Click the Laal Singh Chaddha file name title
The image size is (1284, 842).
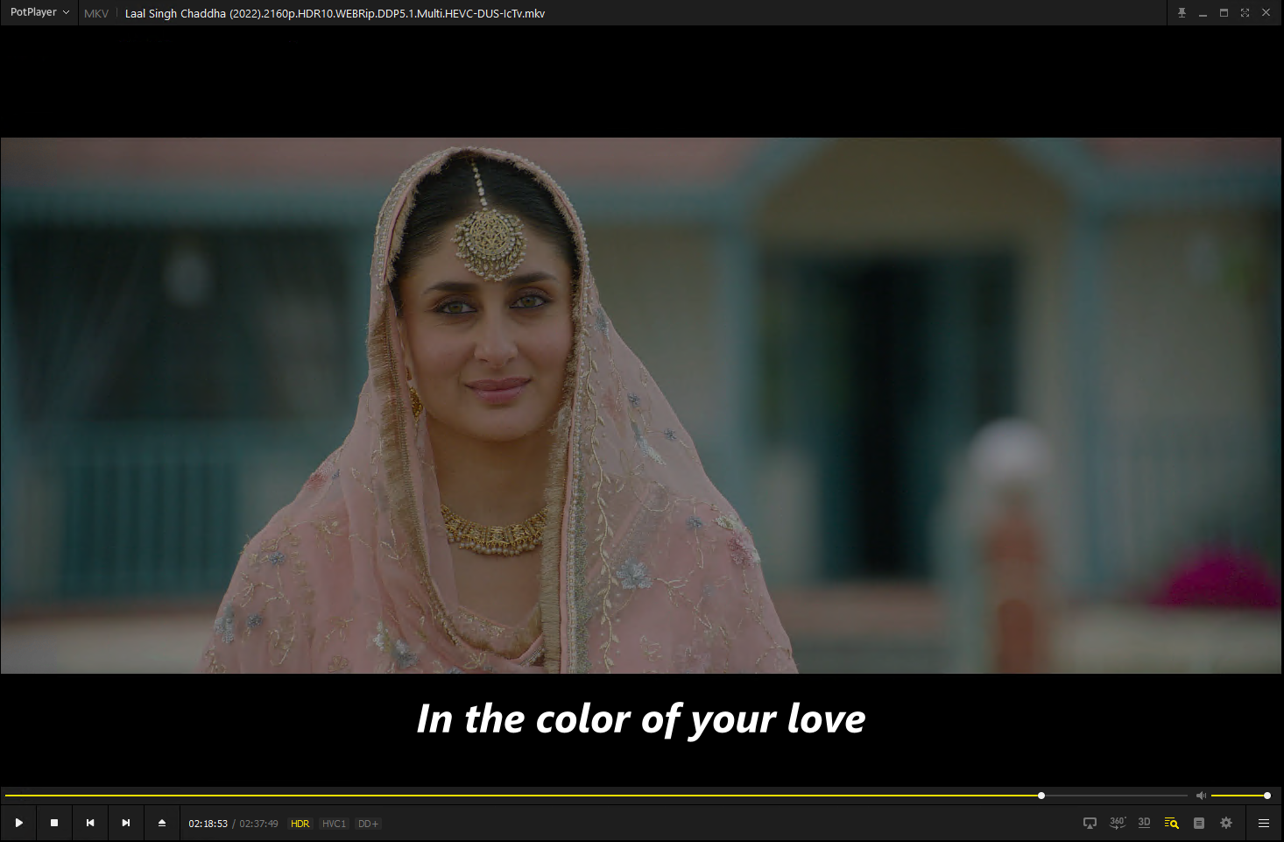coord(335,13)
